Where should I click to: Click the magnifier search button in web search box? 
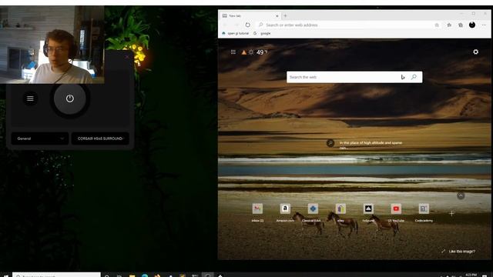(x=414, y=77)
